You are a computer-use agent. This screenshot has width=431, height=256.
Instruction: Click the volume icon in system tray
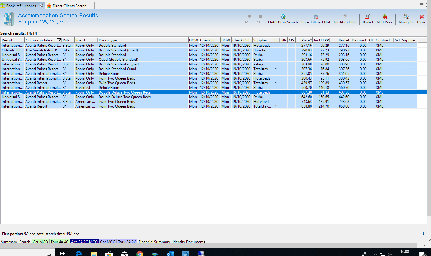[390, 254]
